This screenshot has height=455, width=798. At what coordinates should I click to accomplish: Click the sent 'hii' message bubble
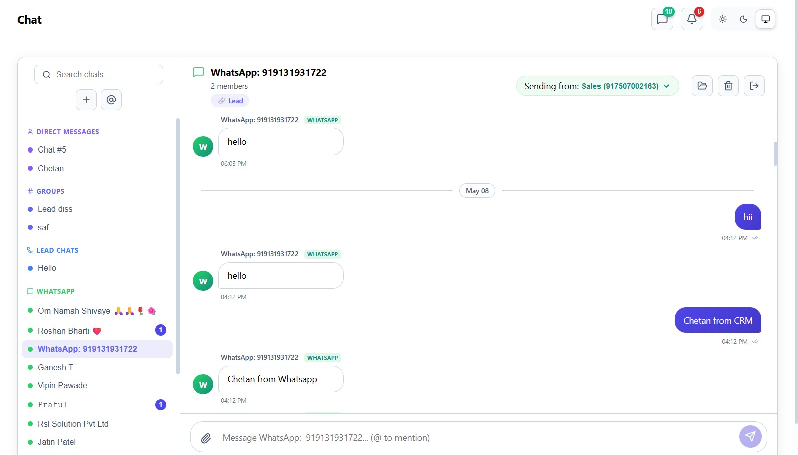[748, 217]
